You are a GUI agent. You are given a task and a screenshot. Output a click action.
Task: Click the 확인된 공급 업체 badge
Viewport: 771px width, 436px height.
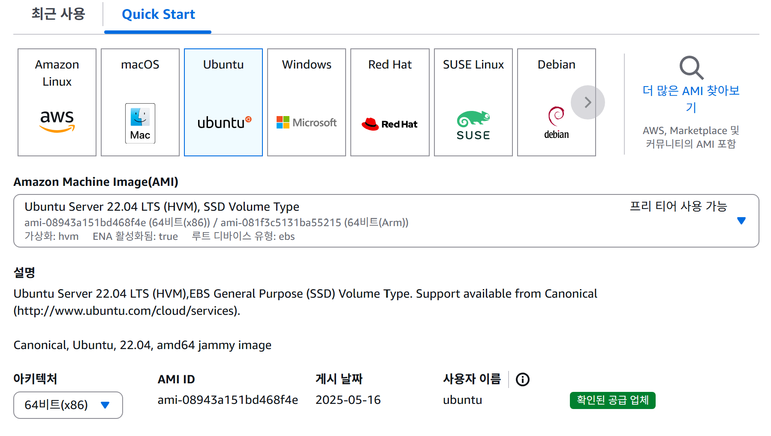click(x=613, y=400)
